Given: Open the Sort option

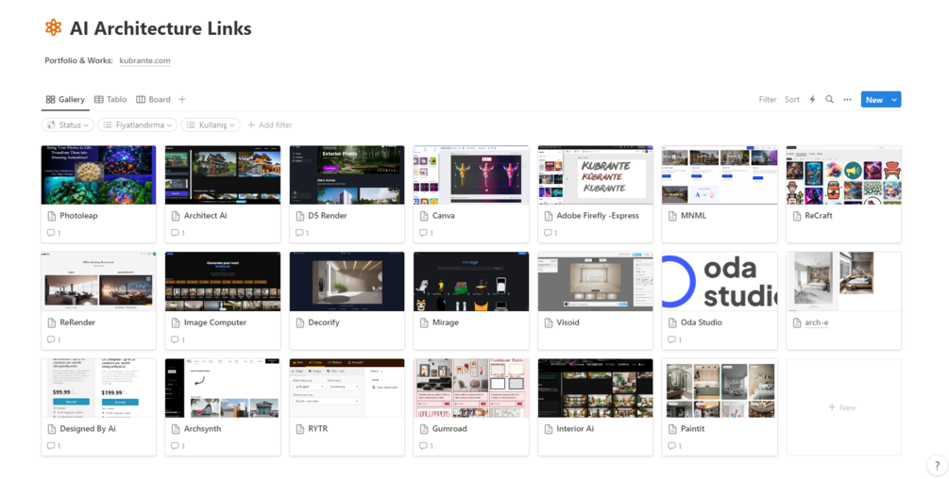Looking at the screenshot, I should click(792, 100).
